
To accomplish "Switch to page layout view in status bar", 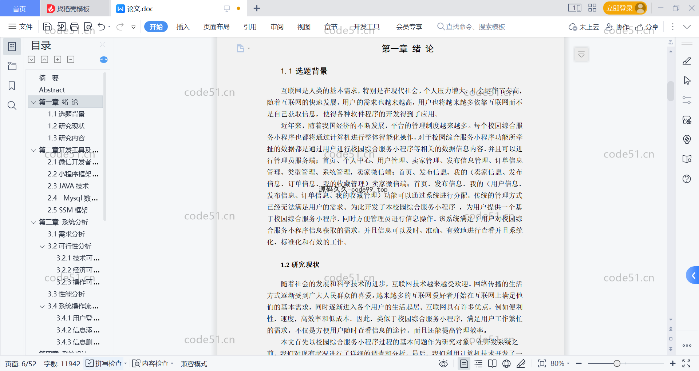I will tap(464, 363).
